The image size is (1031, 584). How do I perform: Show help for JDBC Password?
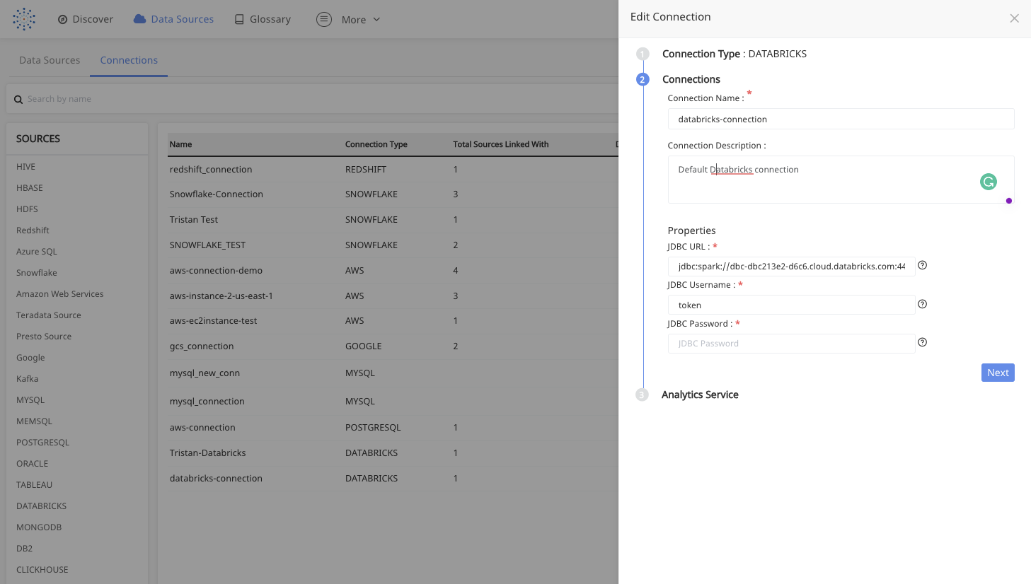922,342
